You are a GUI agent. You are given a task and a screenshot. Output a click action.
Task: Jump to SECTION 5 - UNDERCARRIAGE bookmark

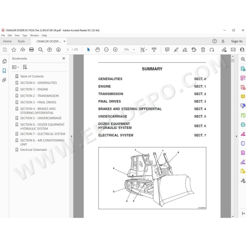41,118
